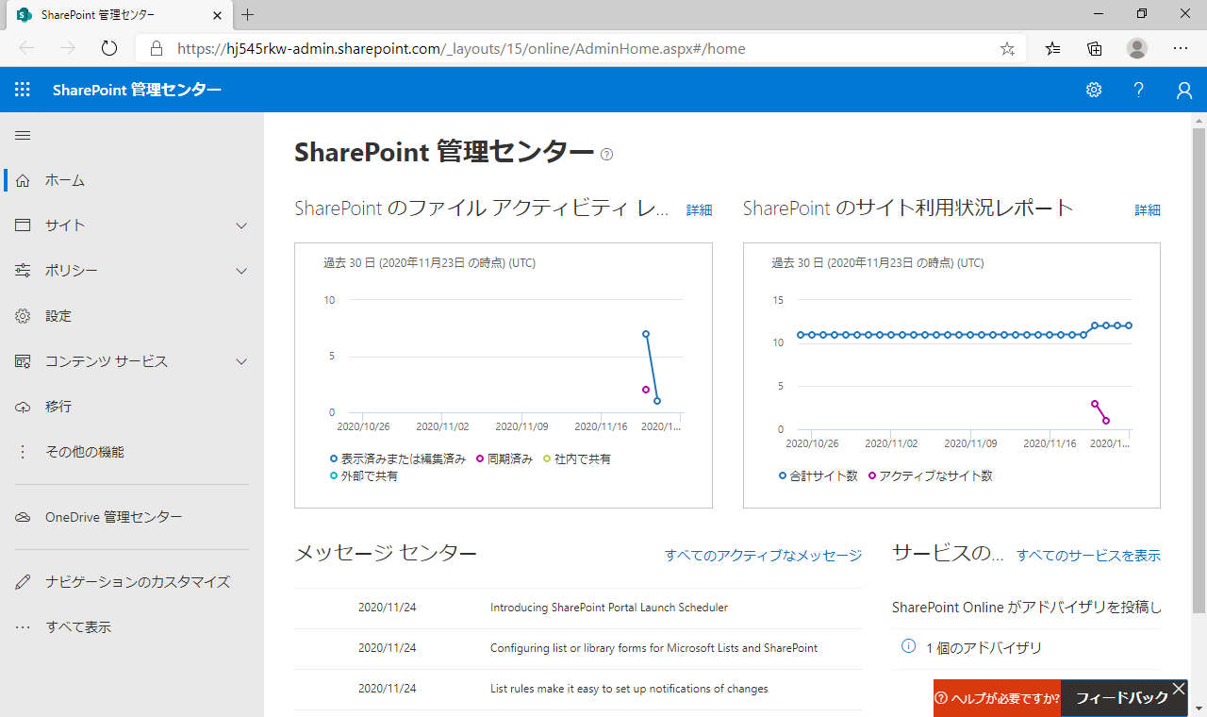Click the sites icon beside サイト
This screenshot has height=717, width=1207.
(24, 225)
